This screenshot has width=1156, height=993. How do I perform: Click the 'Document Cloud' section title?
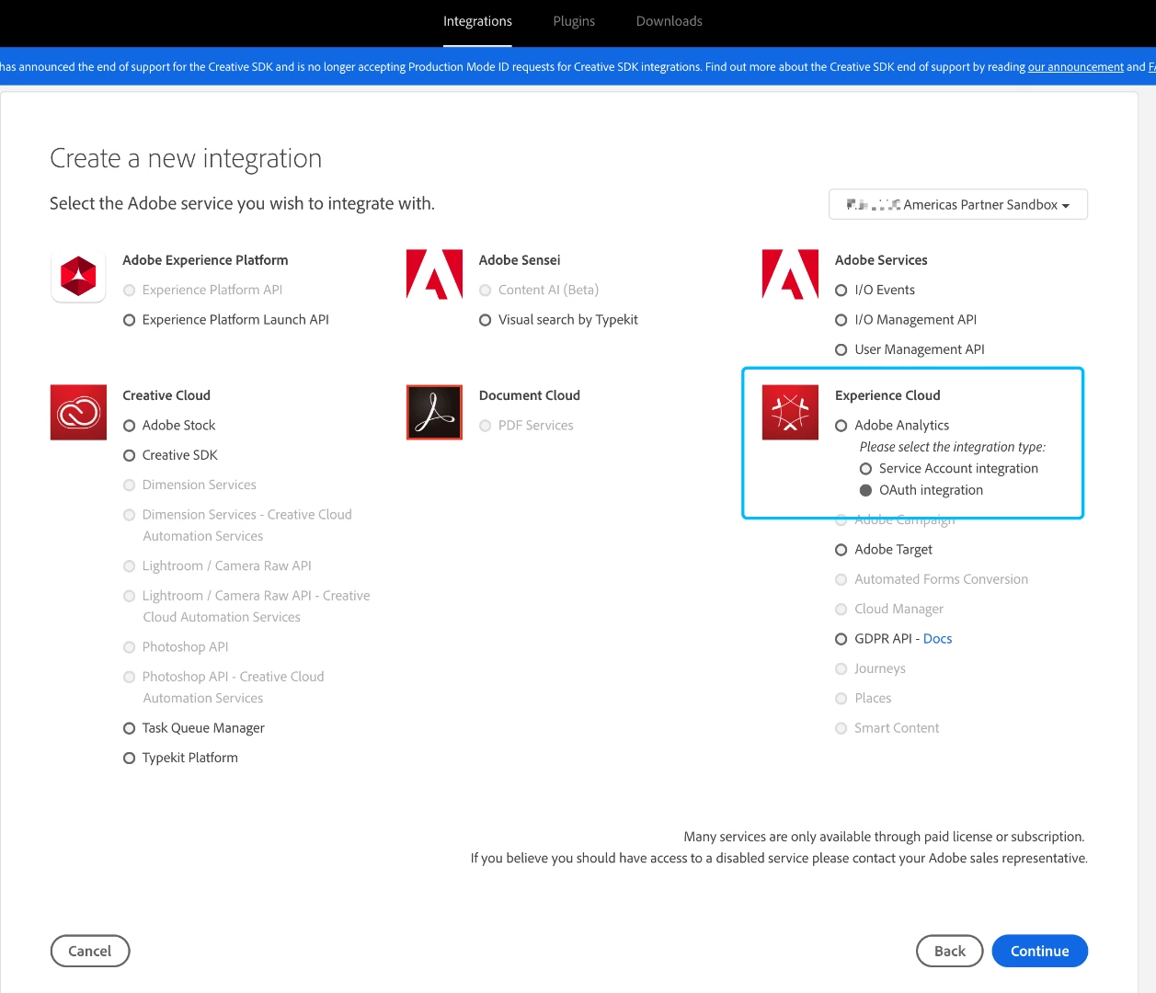click(530, 395)
